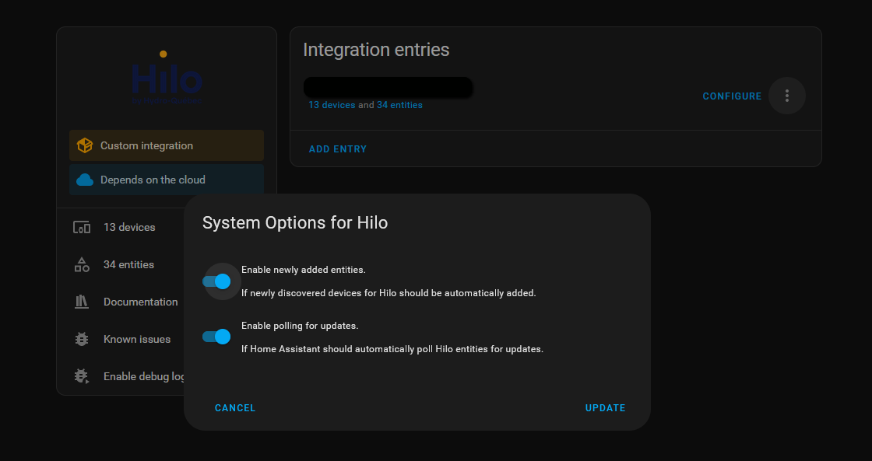Cancel the System Options dialog

(x=234, y=407)
